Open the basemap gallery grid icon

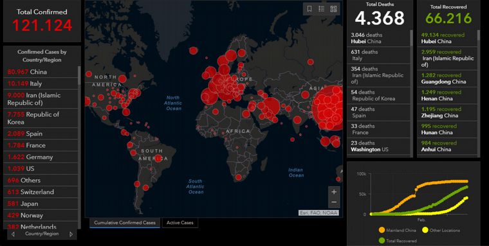pos(334,9)
